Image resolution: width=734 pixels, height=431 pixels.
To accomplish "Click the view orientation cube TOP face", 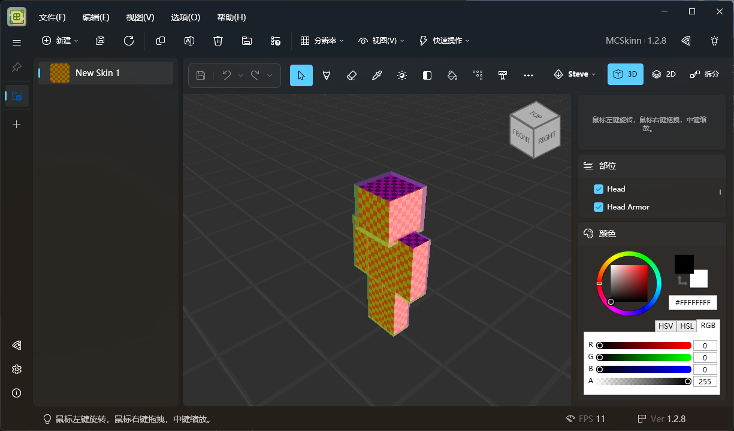I will click(536, 115).
